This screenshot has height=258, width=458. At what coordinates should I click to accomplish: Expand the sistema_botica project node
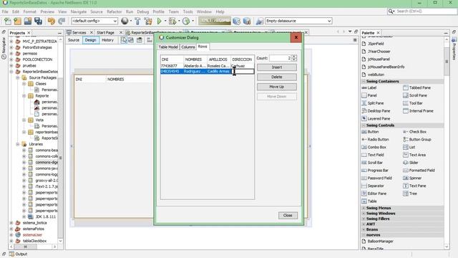click(x=11, y=223)
